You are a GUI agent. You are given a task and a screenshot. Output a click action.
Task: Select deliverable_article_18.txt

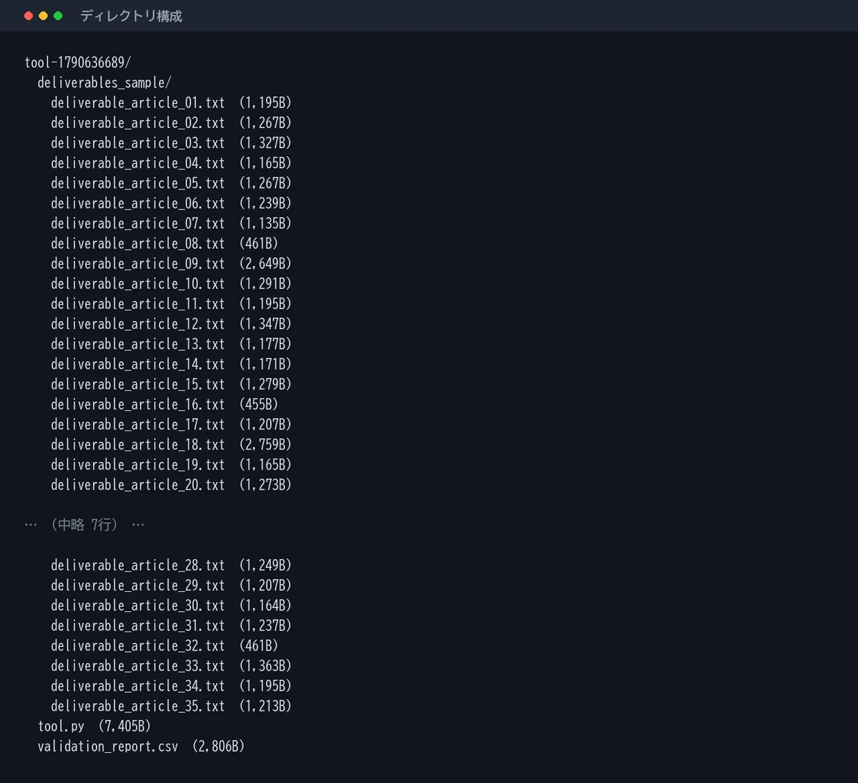138,444
